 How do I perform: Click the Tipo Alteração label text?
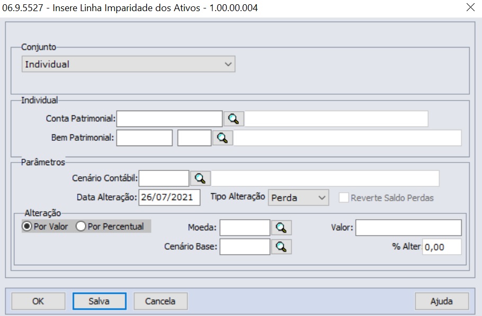[x=238, y=196]
